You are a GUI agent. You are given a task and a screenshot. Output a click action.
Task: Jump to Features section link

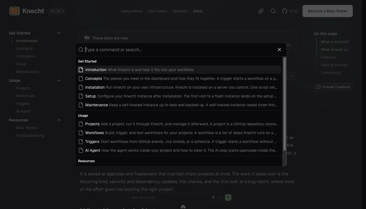pyautogui.click(x=328, y=57)
